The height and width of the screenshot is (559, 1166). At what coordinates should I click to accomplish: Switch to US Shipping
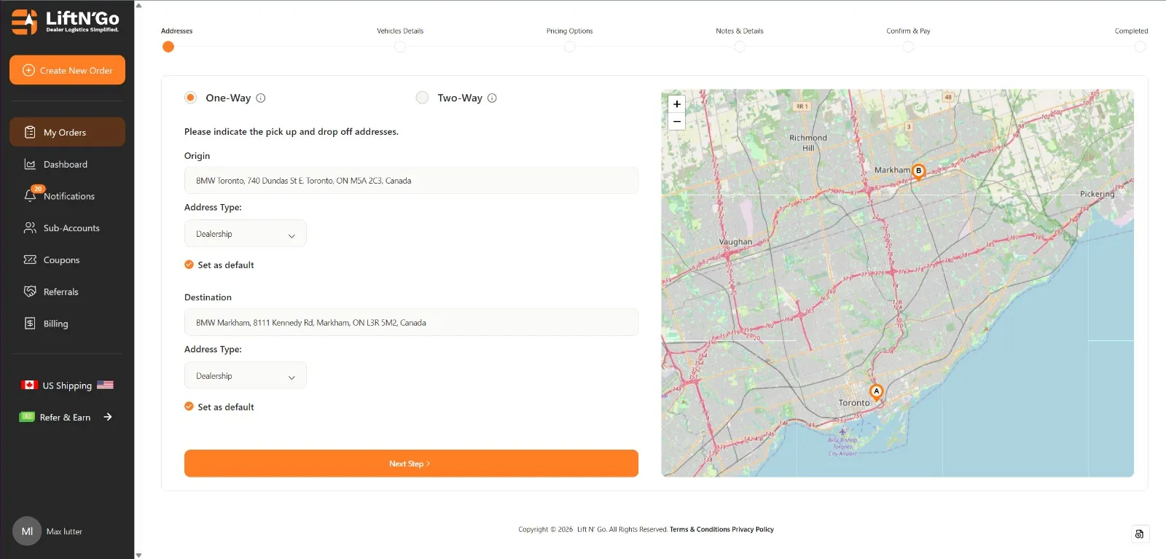[x=67, y=386]
